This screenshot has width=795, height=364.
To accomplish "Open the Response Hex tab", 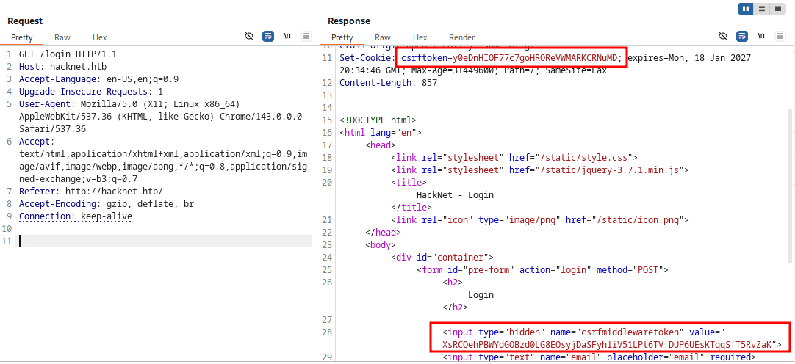I will [420, 37].
